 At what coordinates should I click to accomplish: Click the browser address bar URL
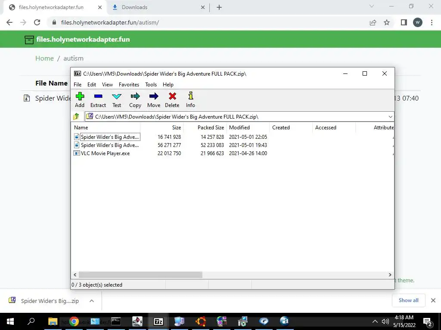click(x=110, y=22)
